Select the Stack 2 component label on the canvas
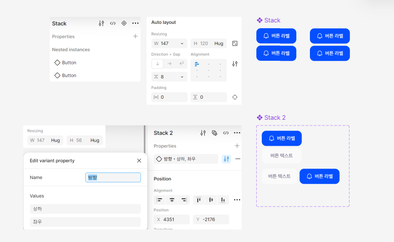The width and height of the screenshot is (394, 242). click(x=271, y=118)
